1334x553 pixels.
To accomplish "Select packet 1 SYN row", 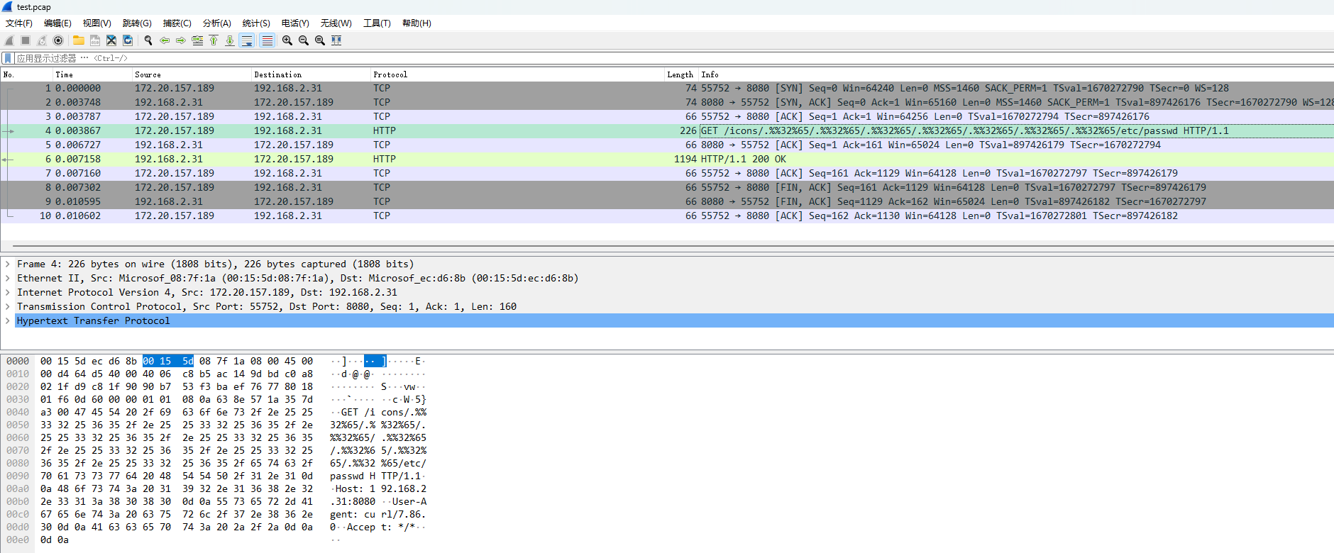I will pyautogui.click(x=667, y=88).
